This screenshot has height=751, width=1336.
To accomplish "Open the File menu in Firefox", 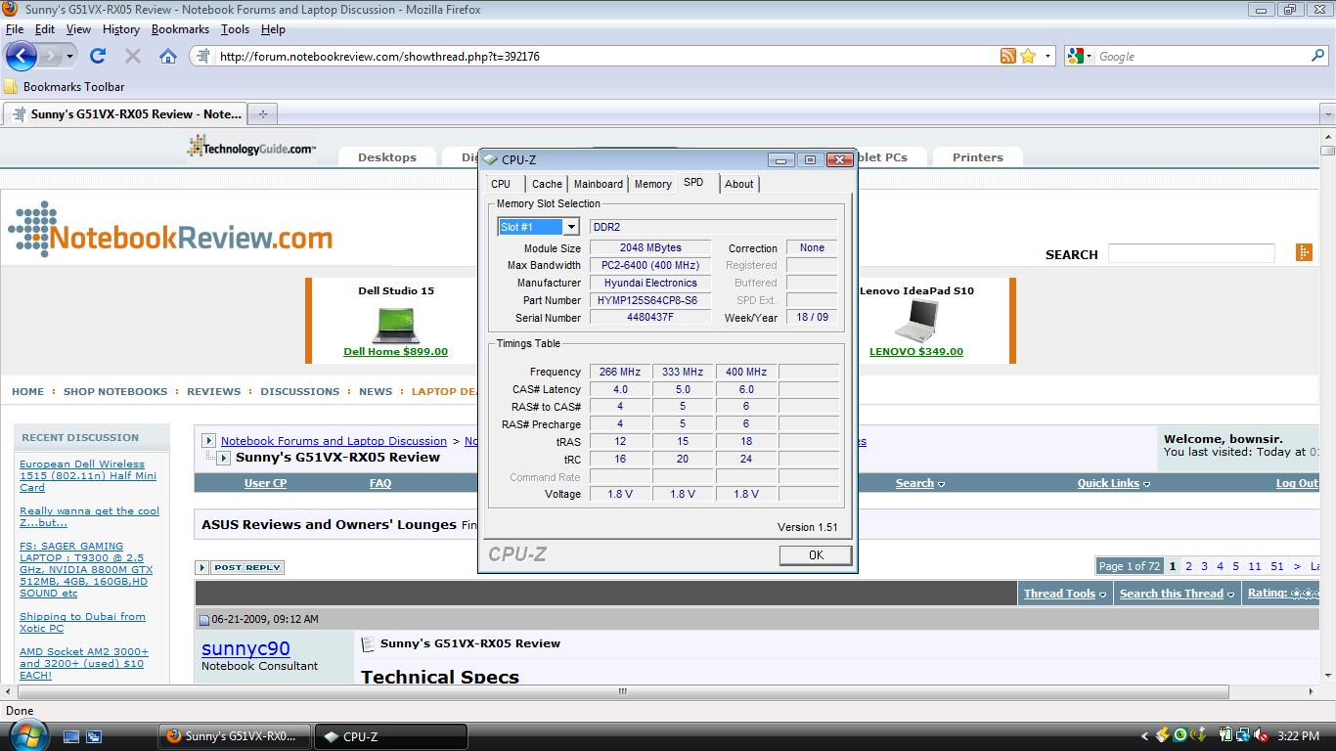I will point(15,29).
